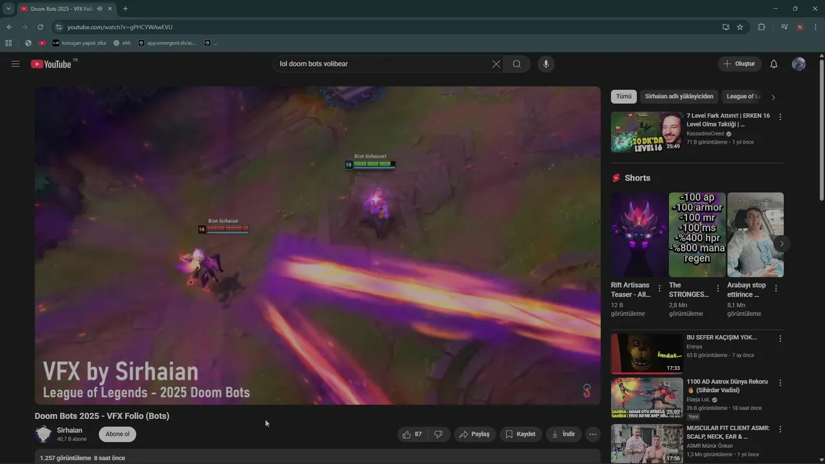This screenshot has width=825, height=464.
Task: Open the ehh bookmark
Action: coord(122,43)
